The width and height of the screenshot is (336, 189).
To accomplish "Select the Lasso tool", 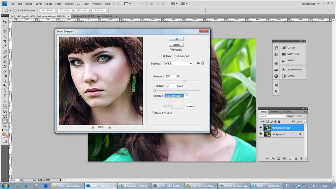I will 5,32.
